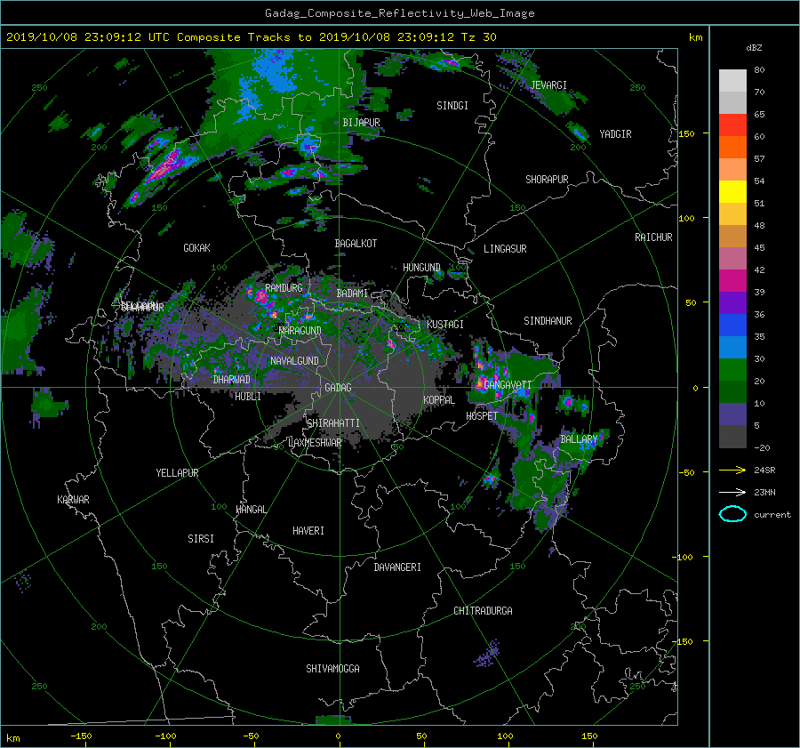Image resolution: width=800 pixels, height=748 pixels.
Task: Click the HAVERI city label
Action: [x=308, y=530]
